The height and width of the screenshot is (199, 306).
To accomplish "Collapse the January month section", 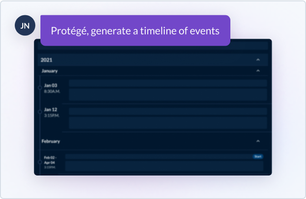I will pyautogui.click(x=258, y=71).
